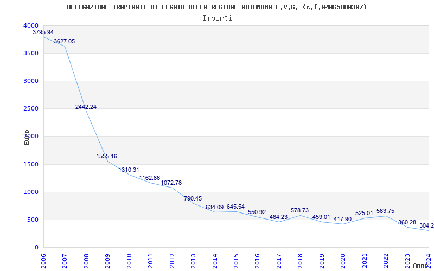Screen dimensions: 434x271
Task: Select the 3795.94 data label
Action: pos(43,32)
